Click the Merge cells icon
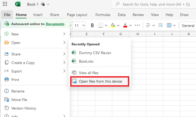The image size is (196, 117). [x=169, y=25]
